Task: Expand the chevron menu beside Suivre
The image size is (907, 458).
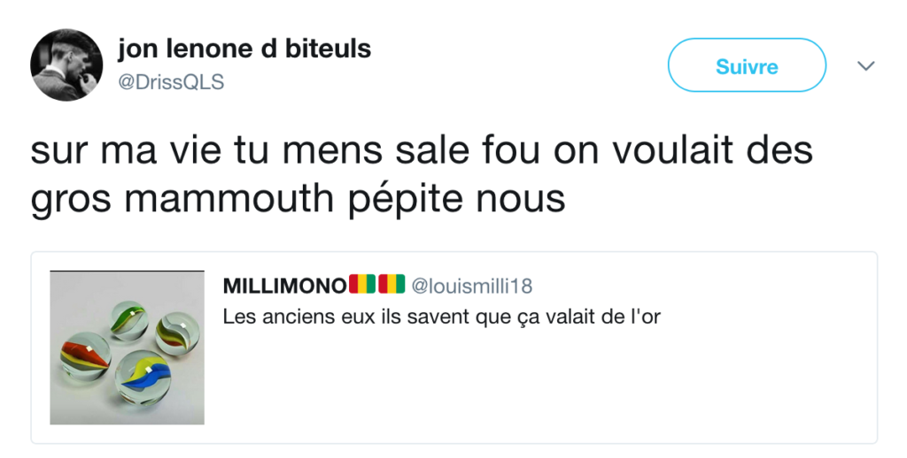Action: [866, 66]
